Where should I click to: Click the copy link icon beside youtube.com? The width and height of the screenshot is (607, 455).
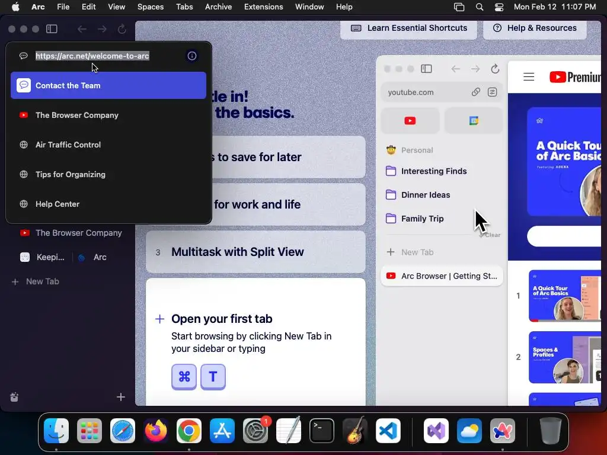click(x=476, y=92)
